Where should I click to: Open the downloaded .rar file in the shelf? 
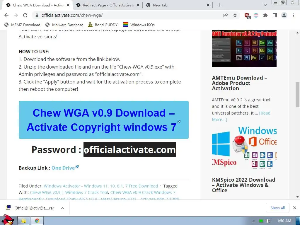click(30, 208)
